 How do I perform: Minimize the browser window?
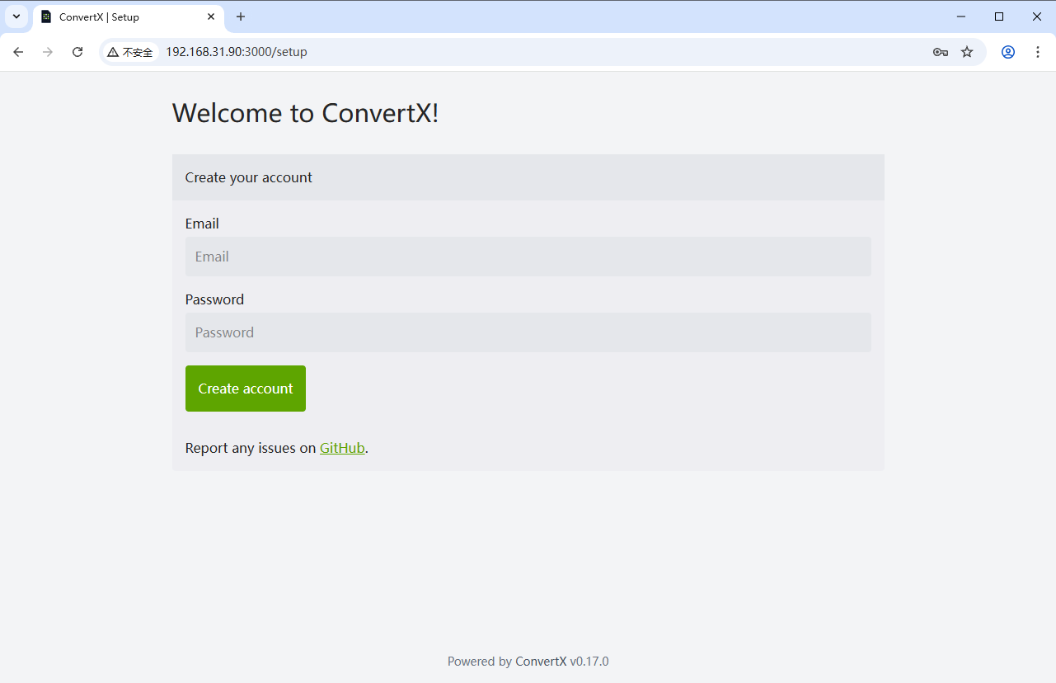961,16
